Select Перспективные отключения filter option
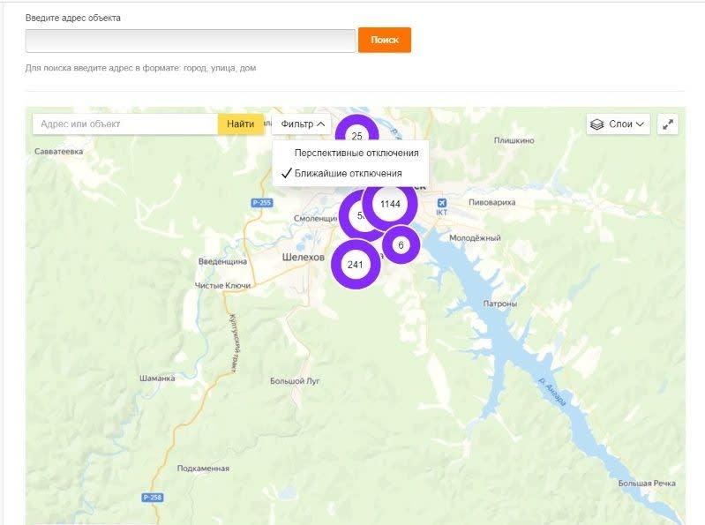The width and height of the screenshot is (705, 525). [x=356, y=153]
